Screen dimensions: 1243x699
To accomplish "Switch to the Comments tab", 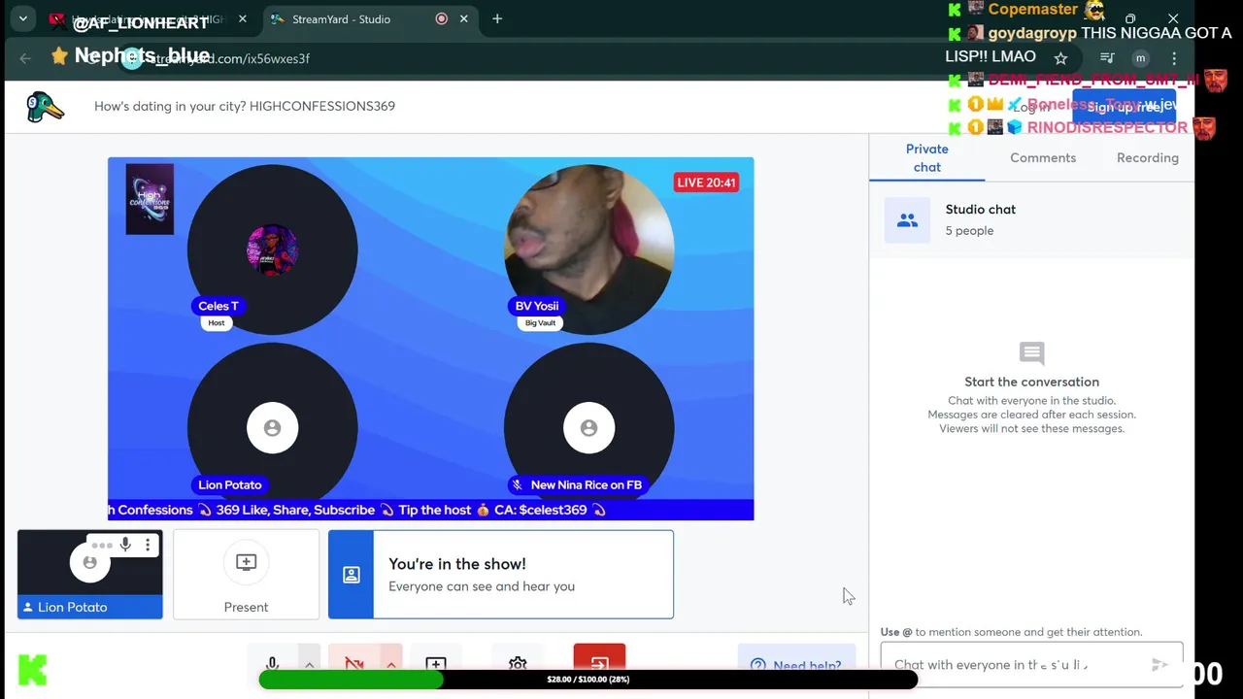I will point(1043,157).
